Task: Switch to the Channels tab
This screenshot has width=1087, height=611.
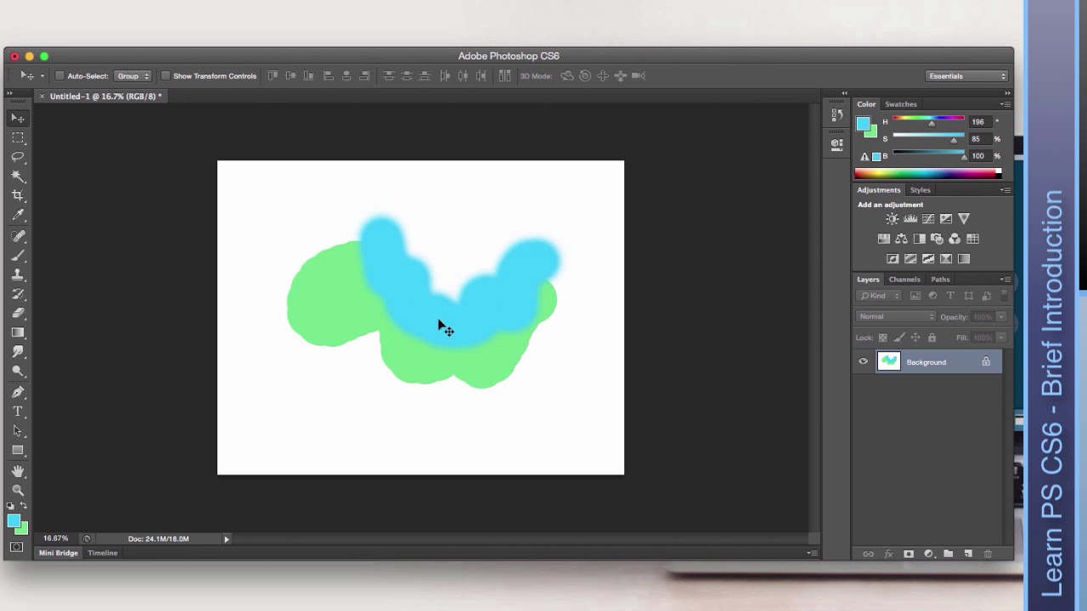Action: click(904, 279)
